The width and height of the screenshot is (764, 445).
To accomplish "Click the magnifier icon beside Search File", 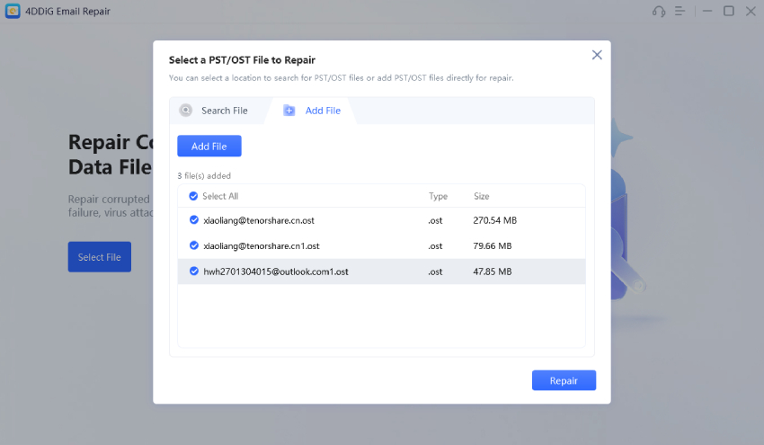I will click(186, 111).
